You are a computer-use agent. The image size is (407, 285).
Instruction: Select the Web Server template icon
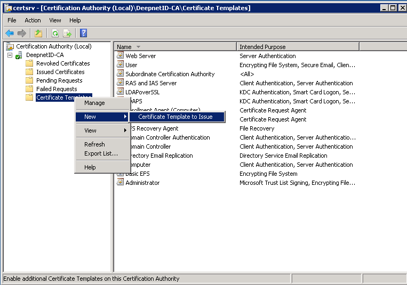(x=121, y=56)
